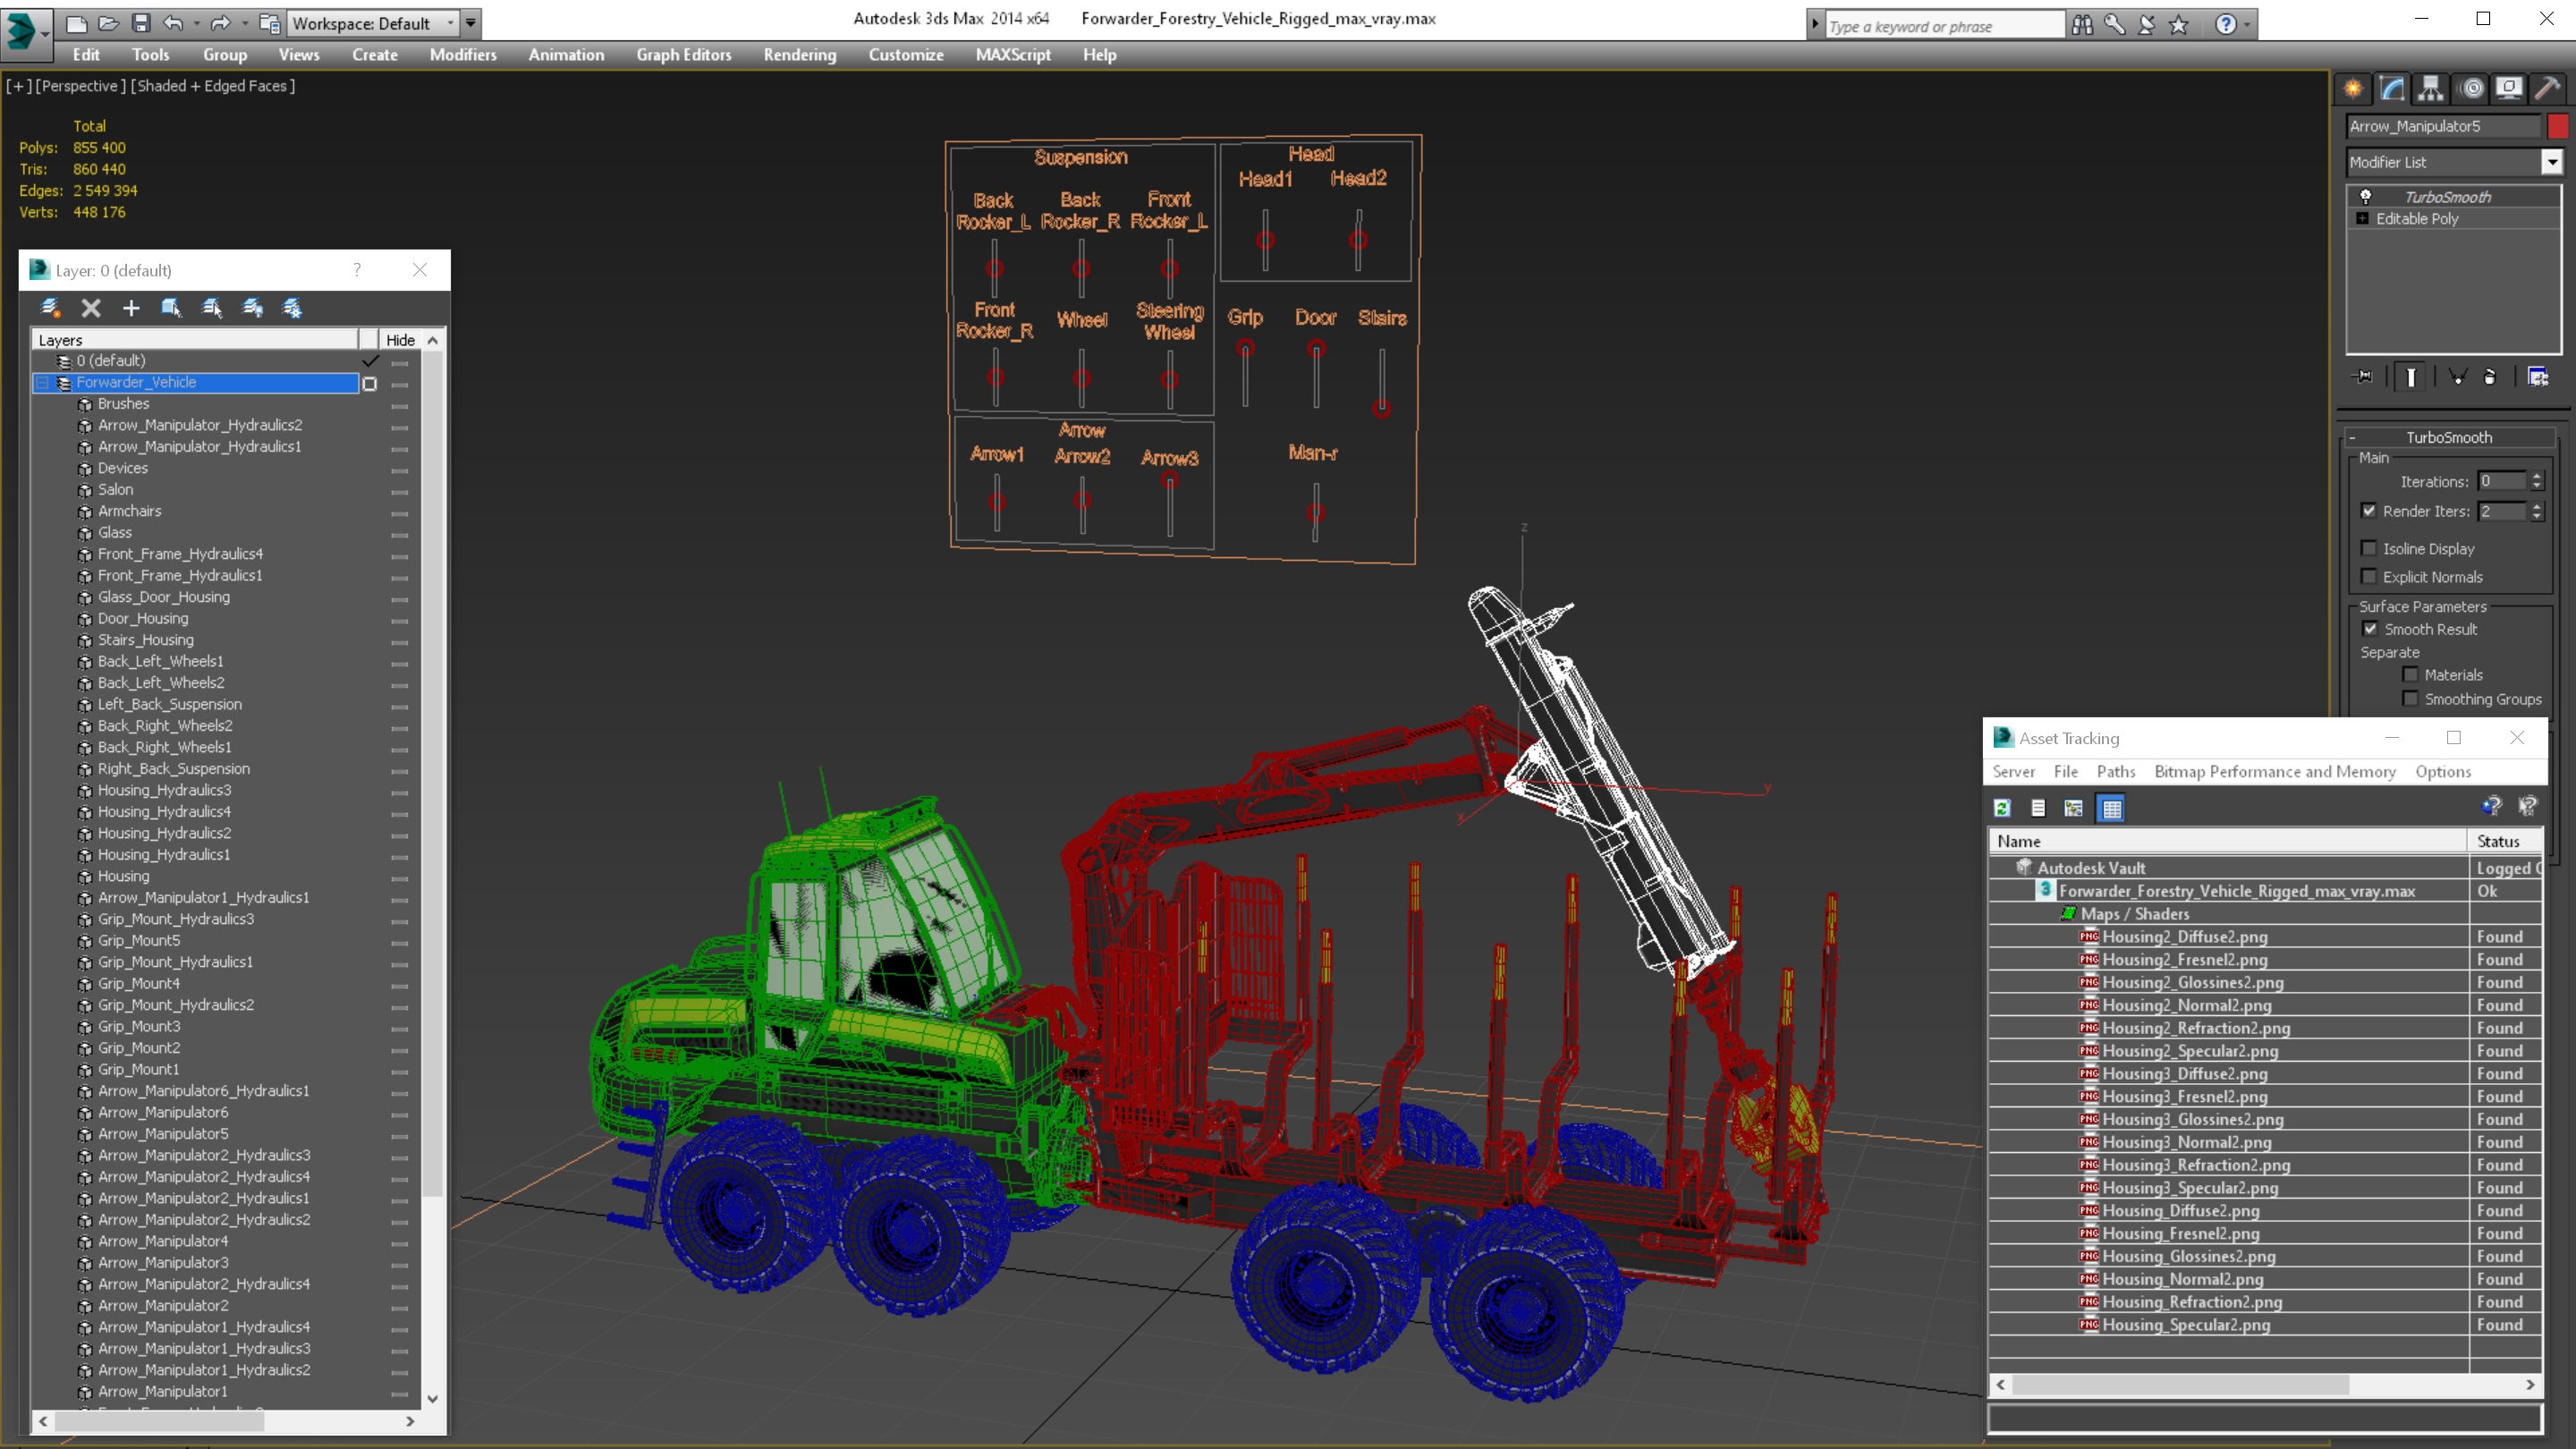The height and width of the screenshot is (1449, 2576).
Task: Select the Glass_Door_Housing layer item
Action: coord(164,597)
